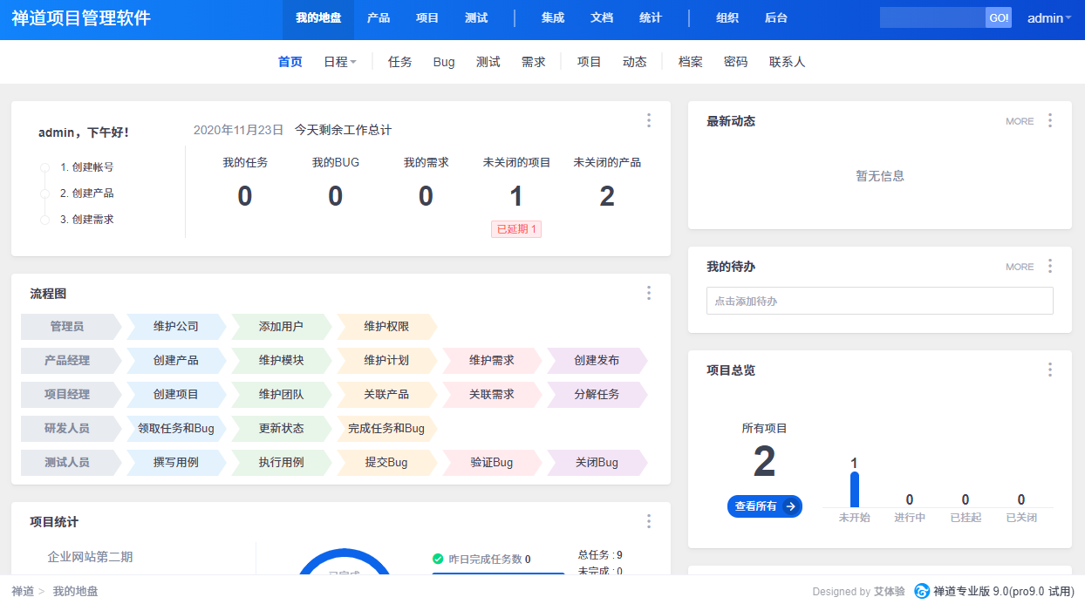This screenshot has width=1085, height=604.
Task: Click 创建发布 flowchart step
Action: (x=597, y=360)
